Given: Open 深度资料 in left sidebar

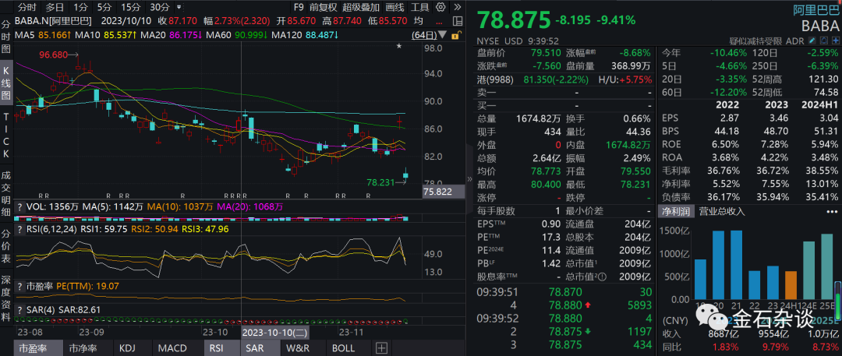Looking at the screenshot, I should coord(6,298).
